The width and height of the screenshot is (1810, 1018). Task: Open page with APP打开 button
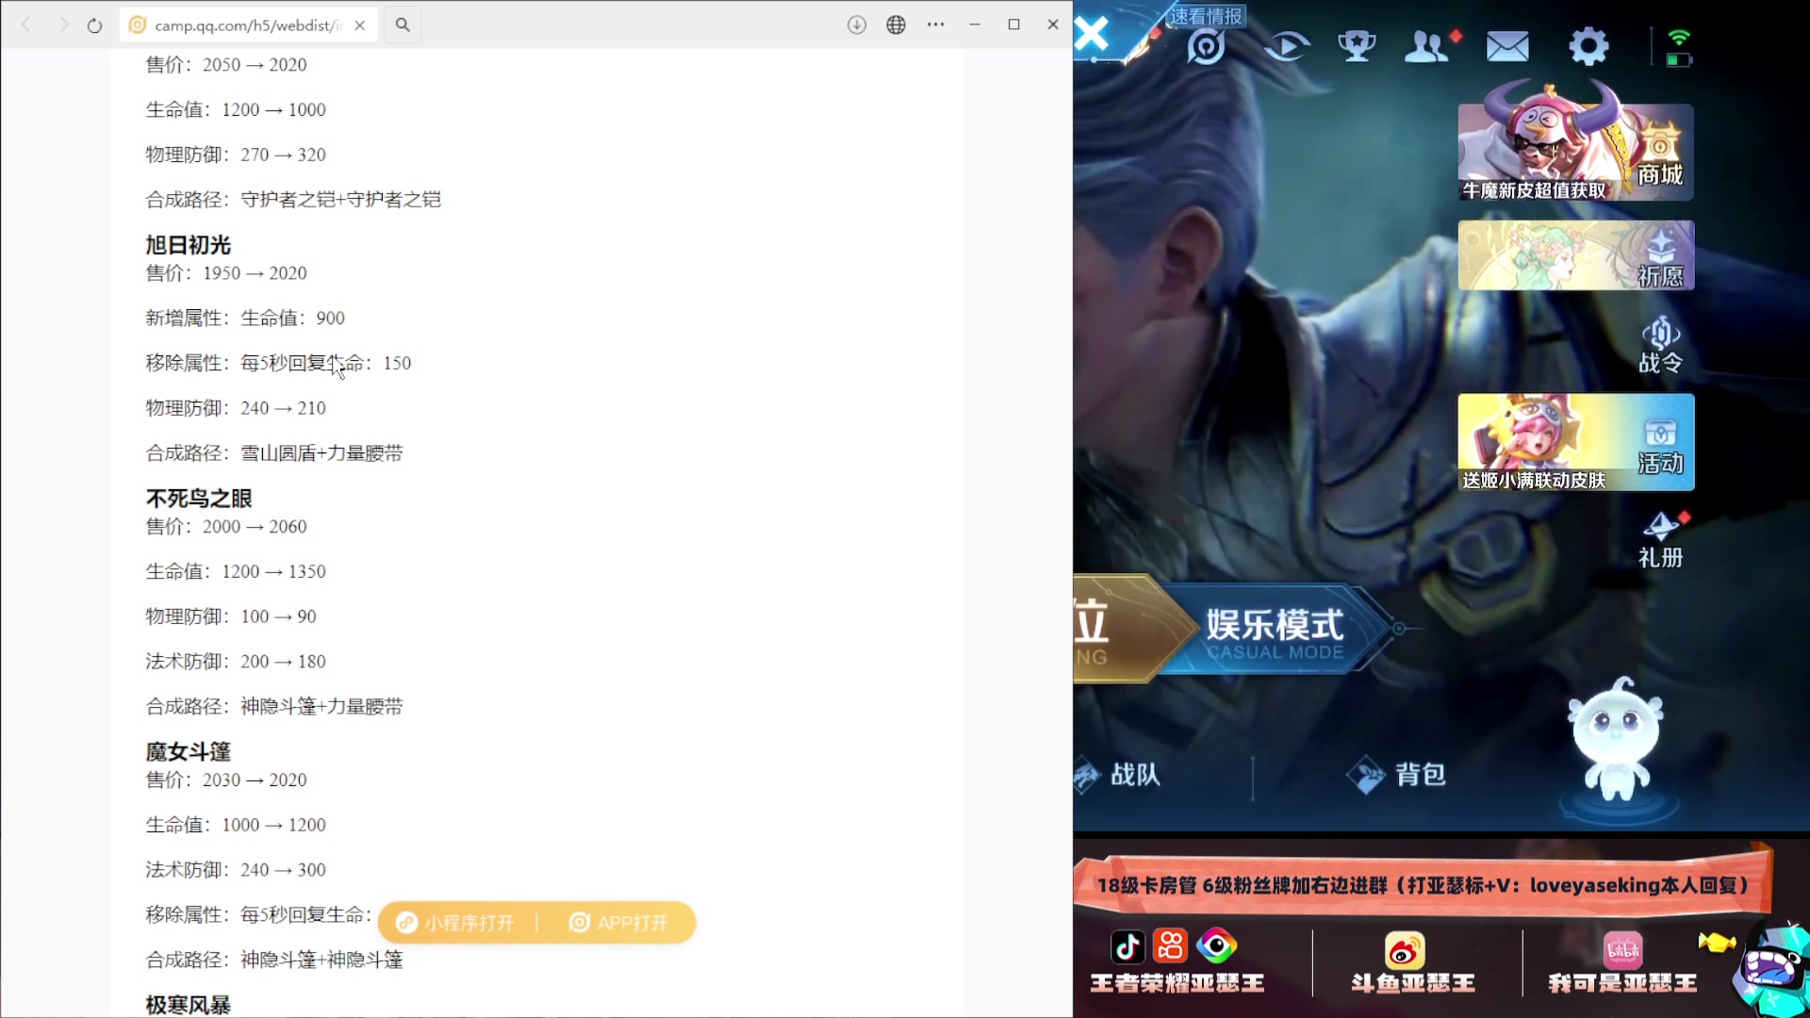[x=619, y=923]
